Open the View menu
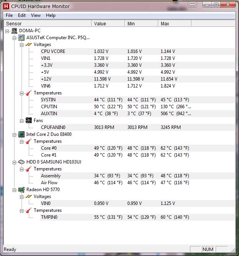Image resolution: width=239 pixels, height=256 pixels. (x=36, y=15)
